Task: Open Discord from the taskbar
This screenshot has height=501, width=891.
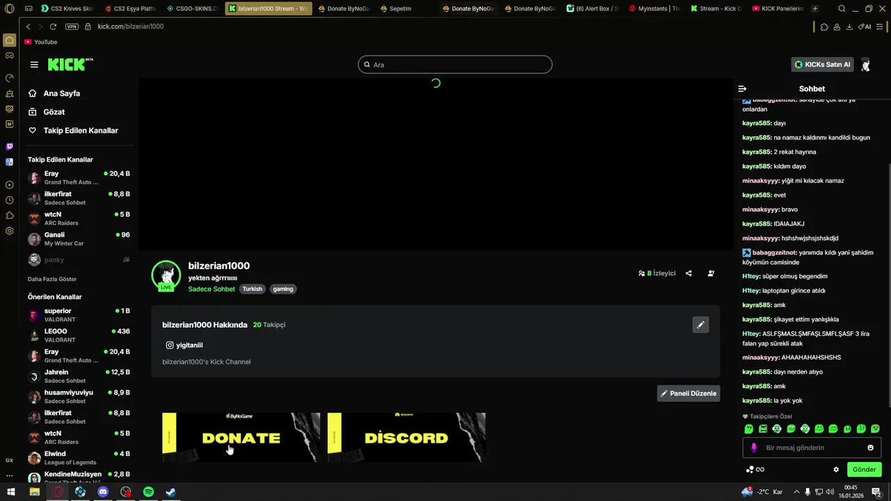Action: pos(103,492)
